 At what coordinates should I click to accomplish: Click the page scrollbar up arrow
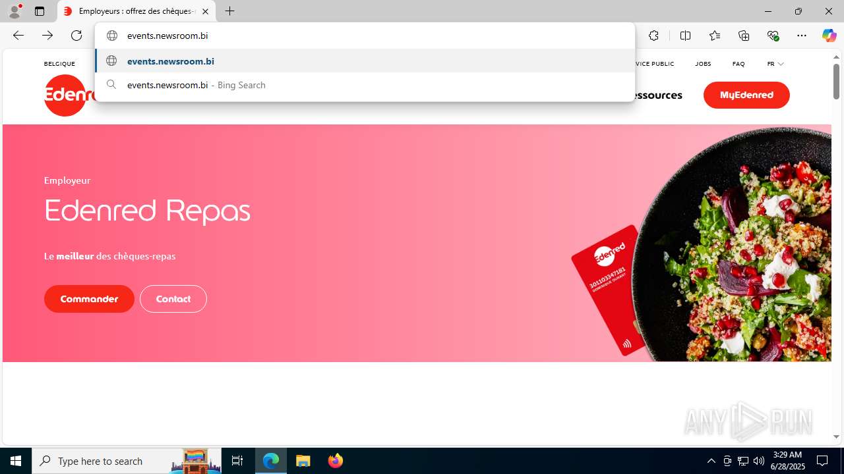tap(836, 57)
